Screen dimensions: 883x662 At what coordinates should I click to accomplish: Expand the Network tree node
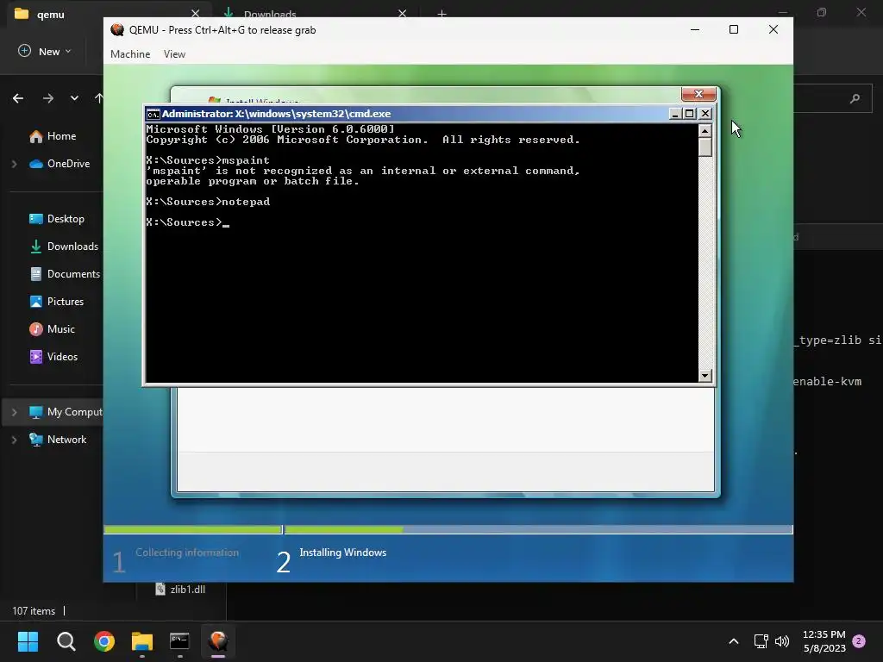pyautogui.click(x=14, y=440)
